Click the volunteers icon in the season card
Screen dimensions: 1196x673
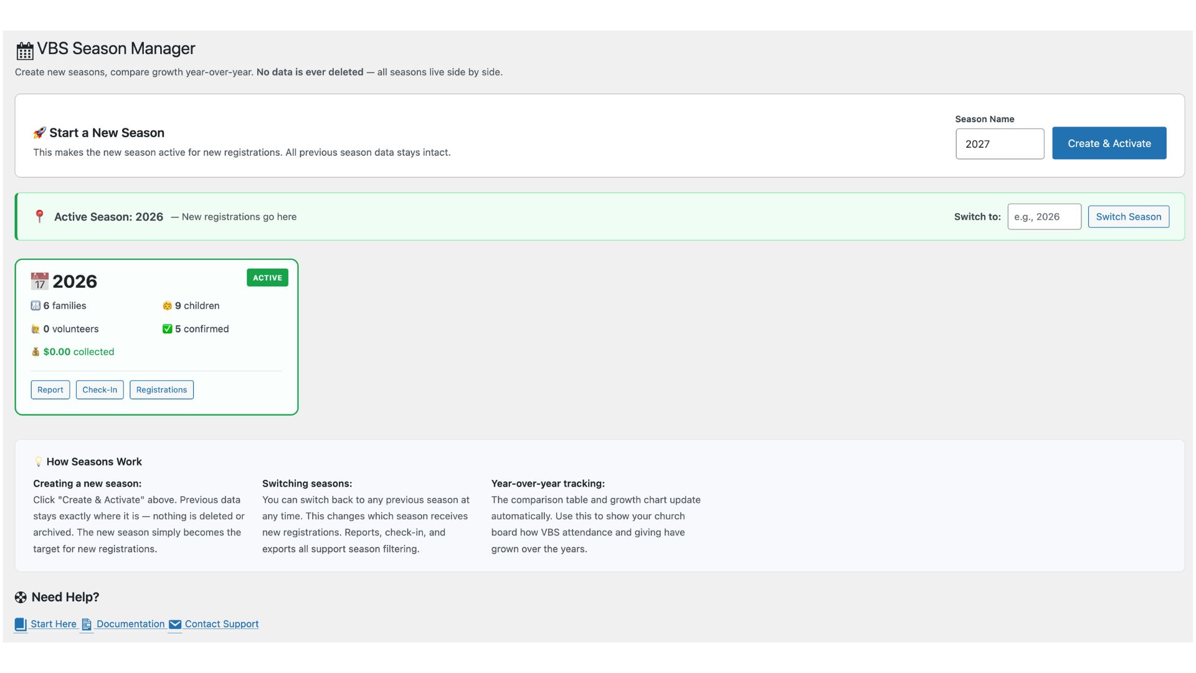tap(36, 329)
